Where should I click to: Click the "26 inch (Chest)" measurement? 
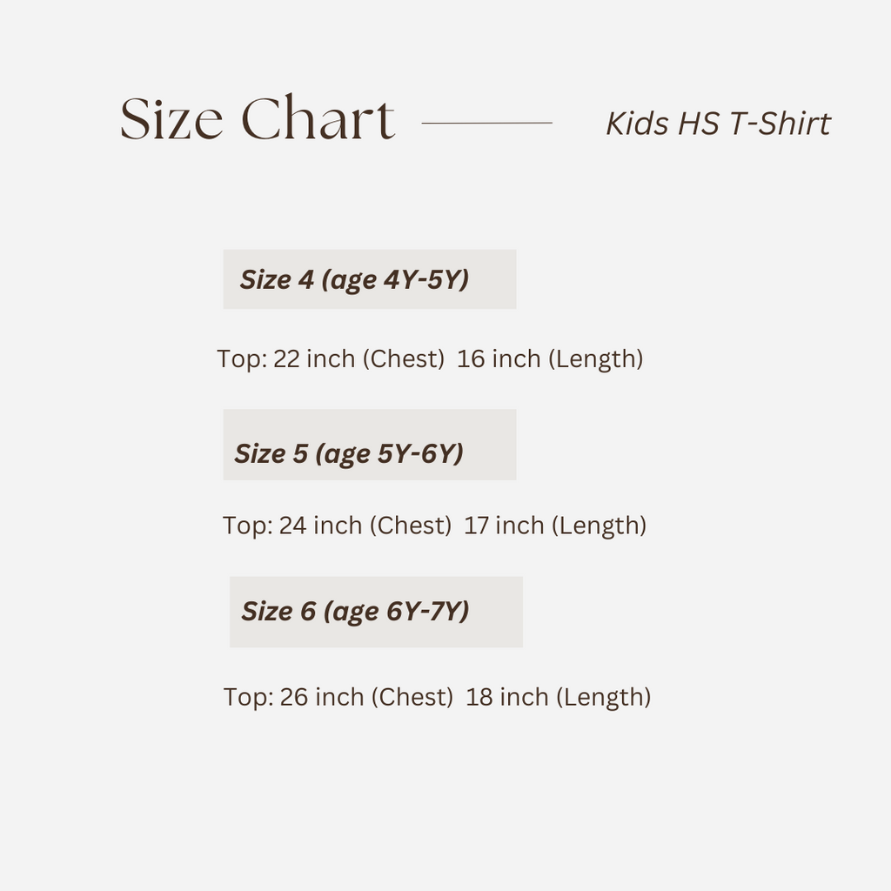click(366, 697)
